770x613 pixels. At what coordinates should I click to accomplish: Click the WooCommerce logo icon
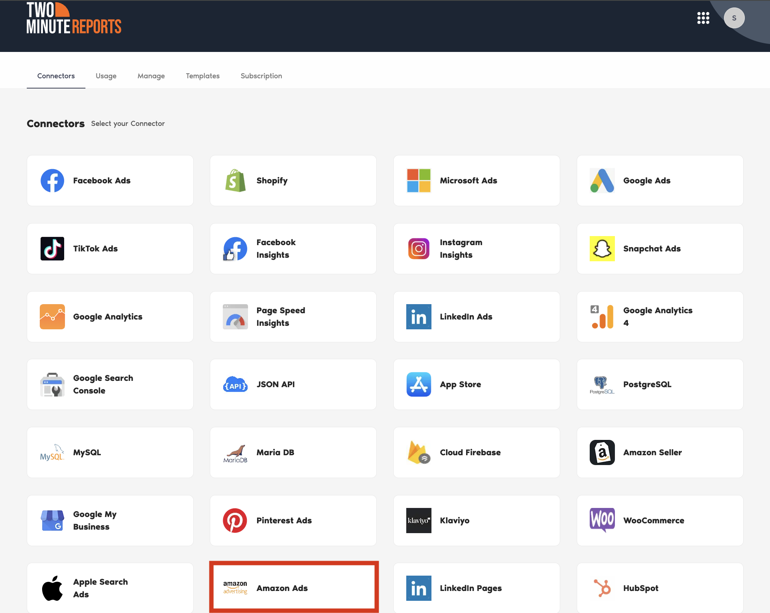602,520
